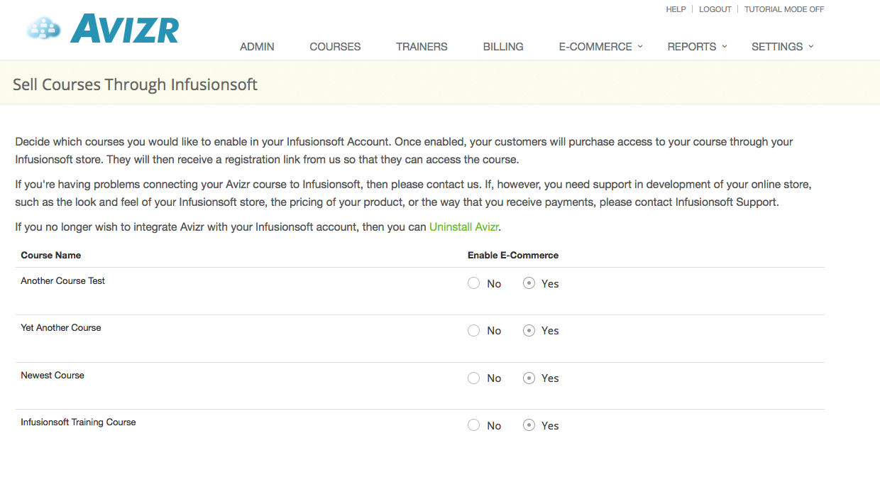Click the Logout link

715,9
